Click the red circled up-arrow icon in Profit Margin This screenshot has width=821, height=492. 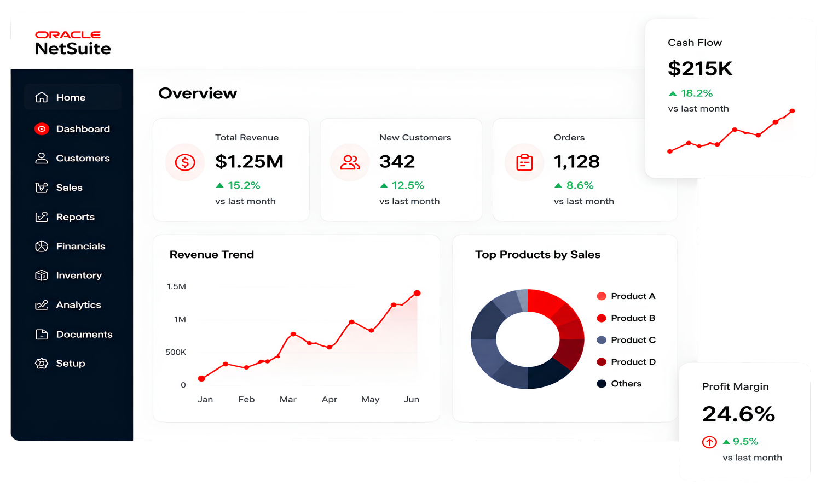(709, 442)
